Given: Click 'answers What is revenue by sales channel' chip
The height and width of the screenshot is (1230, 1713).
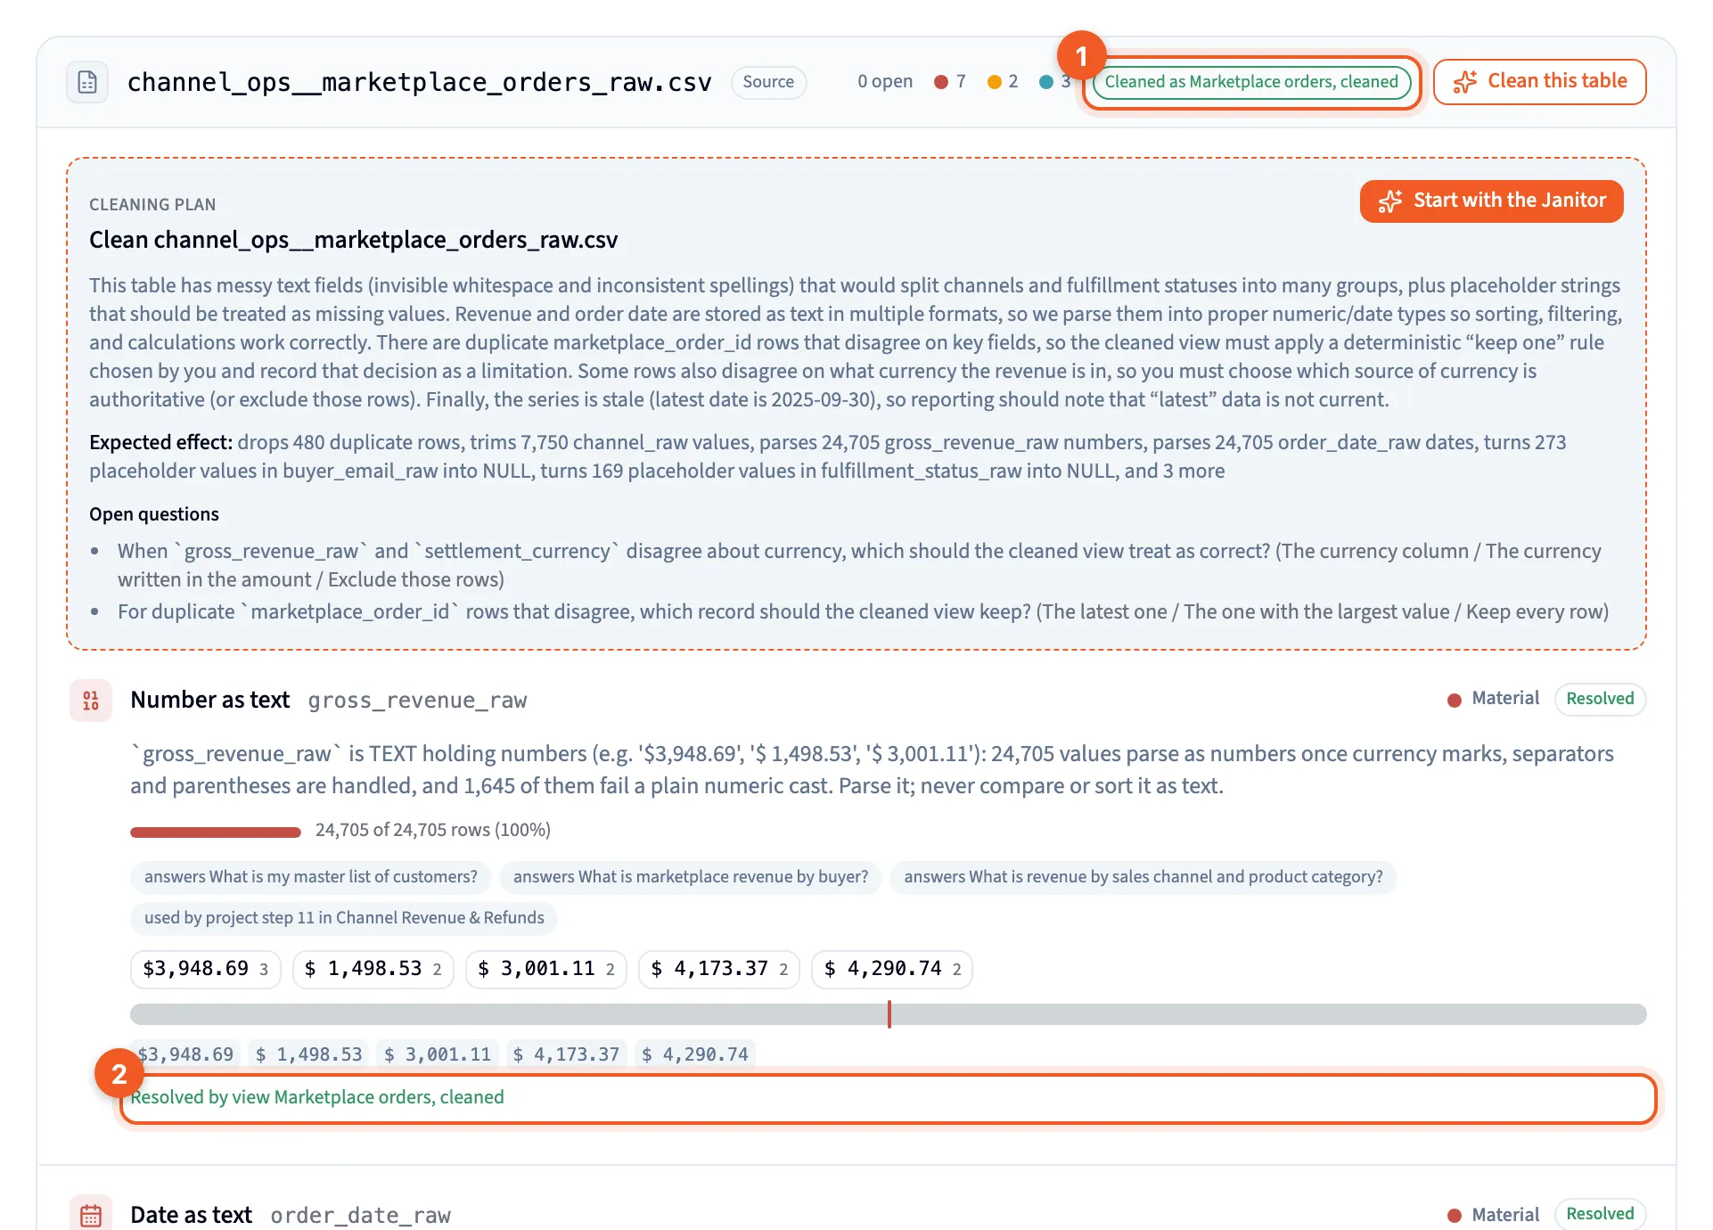Looking at the screenshot, I should tap(1143, 877).
